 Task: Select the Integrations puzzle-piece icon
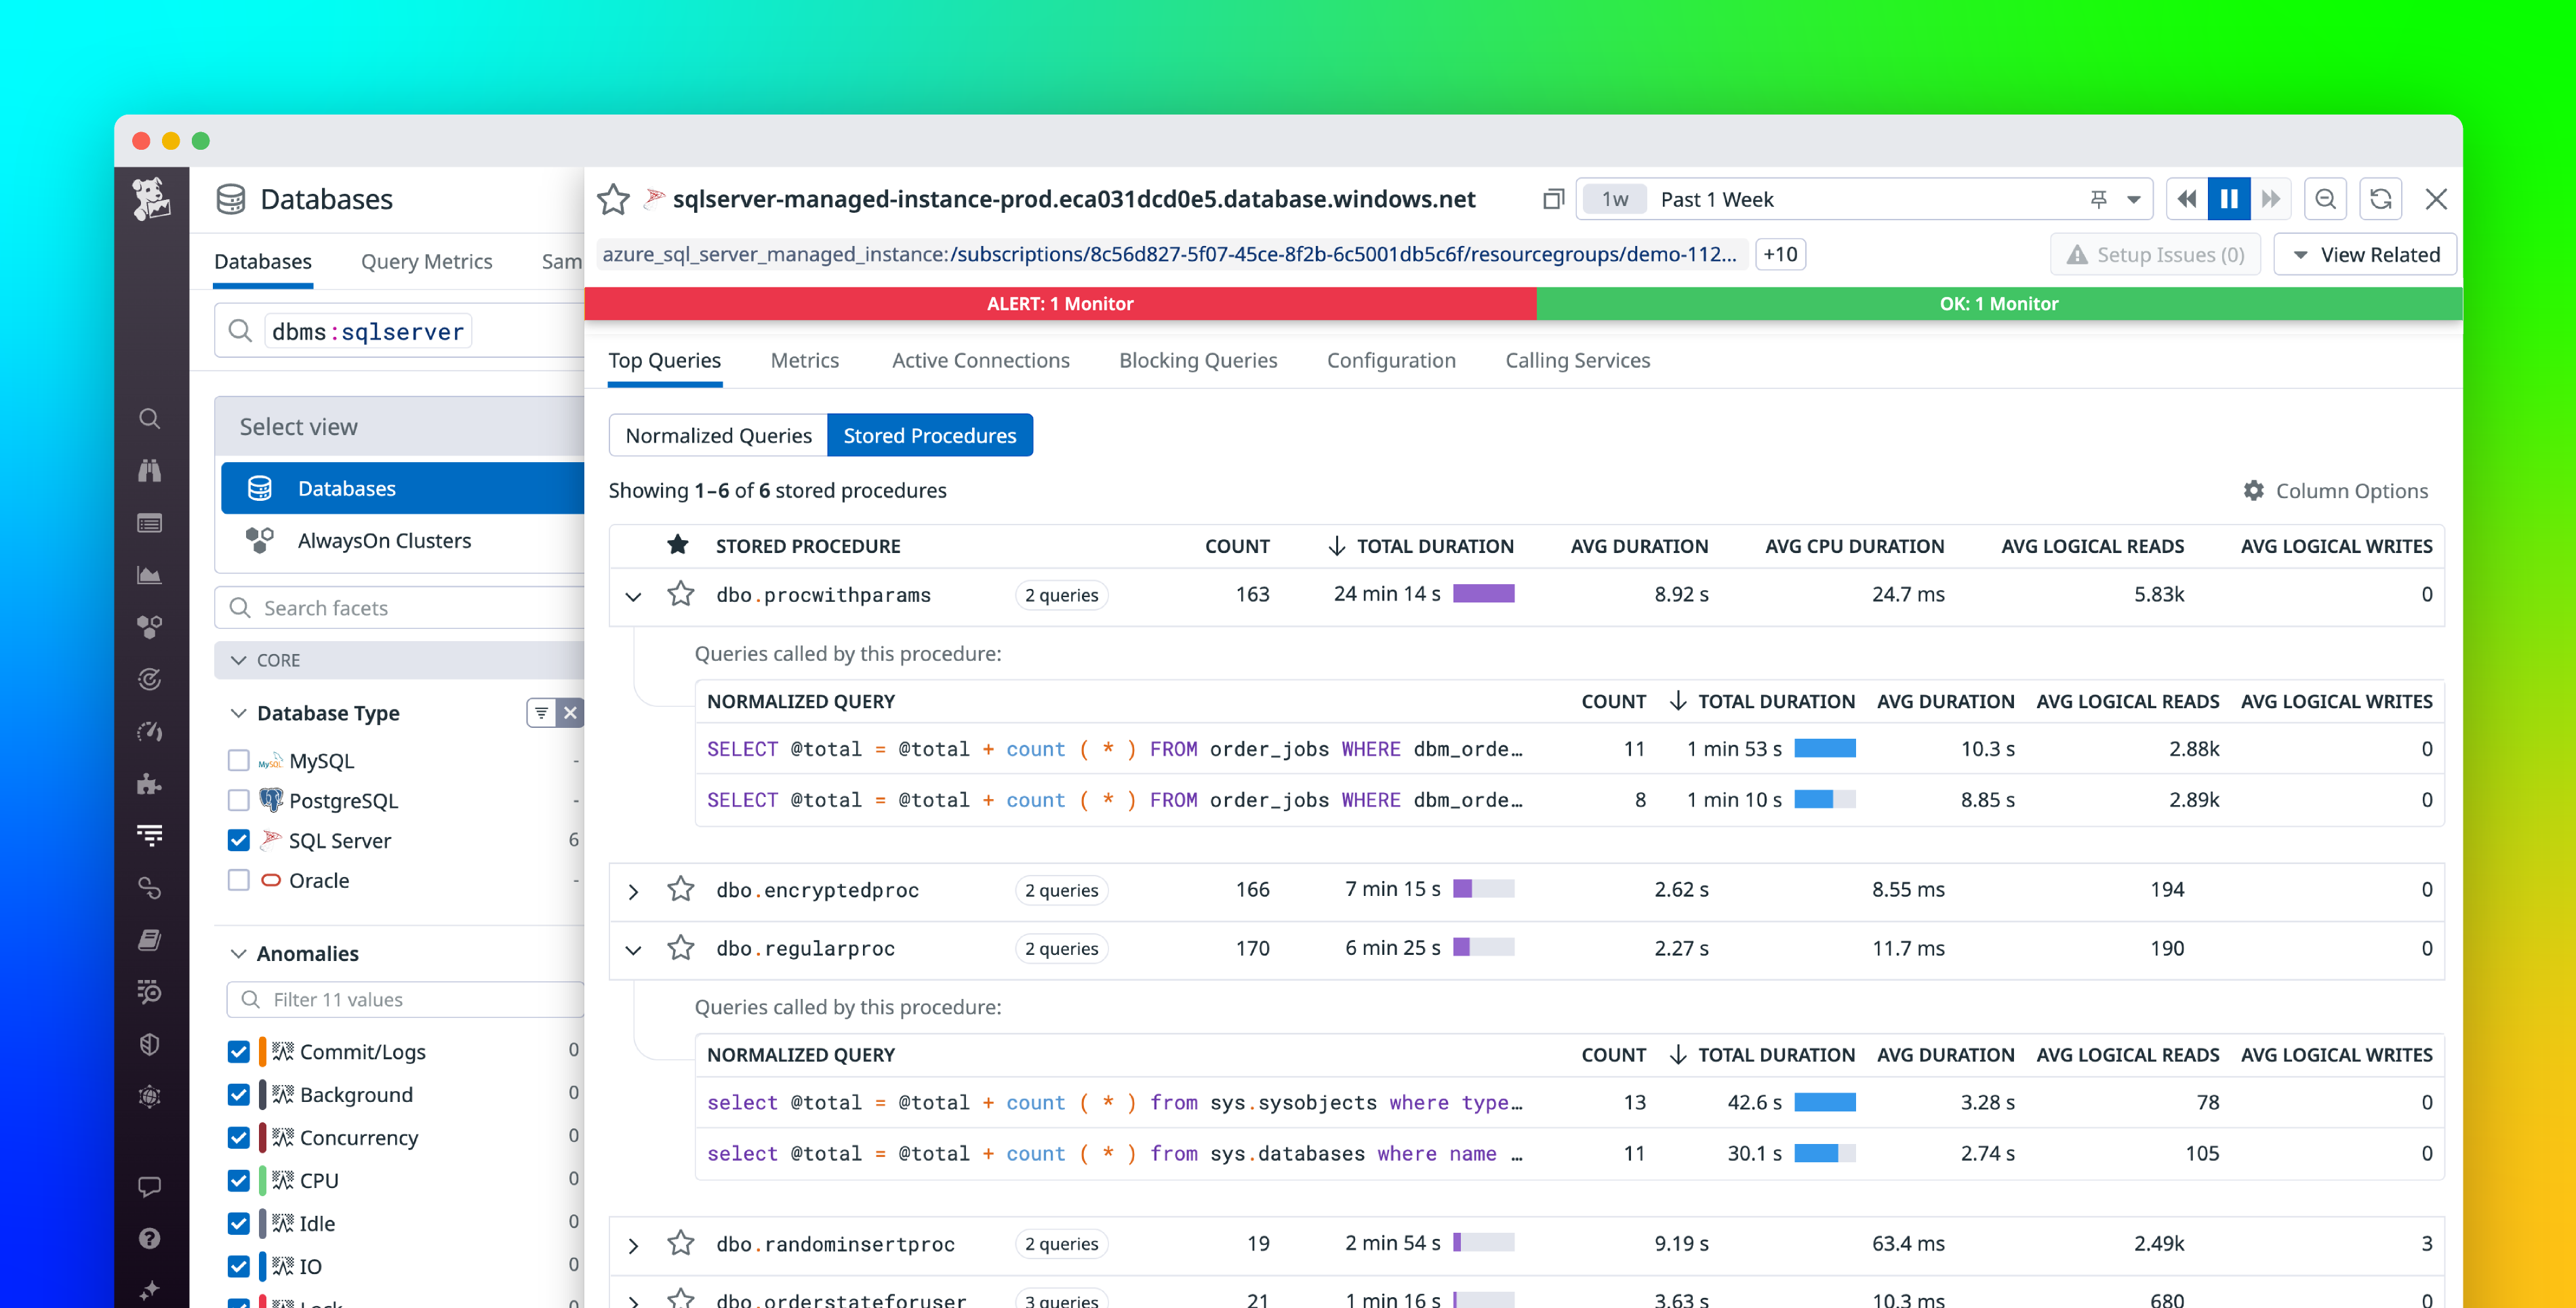coord(150,783)
